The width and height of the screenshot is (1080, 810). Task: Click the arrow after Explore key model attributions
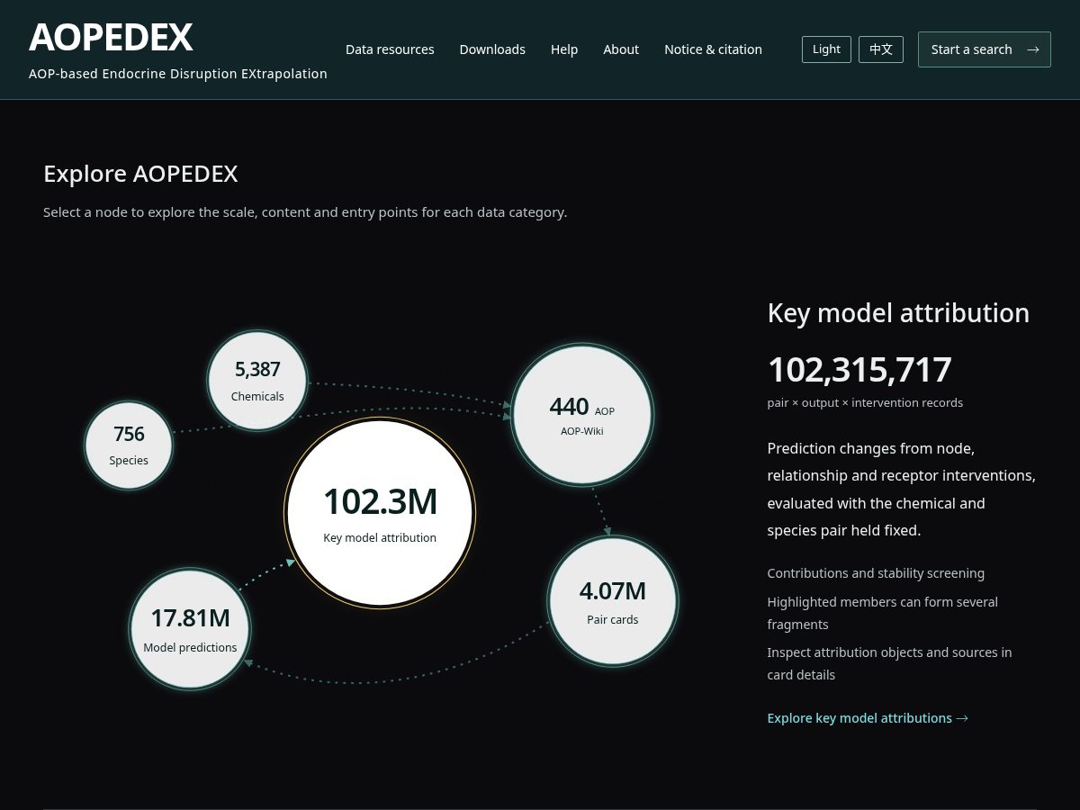pyautogui.click(x=962, y=718)
